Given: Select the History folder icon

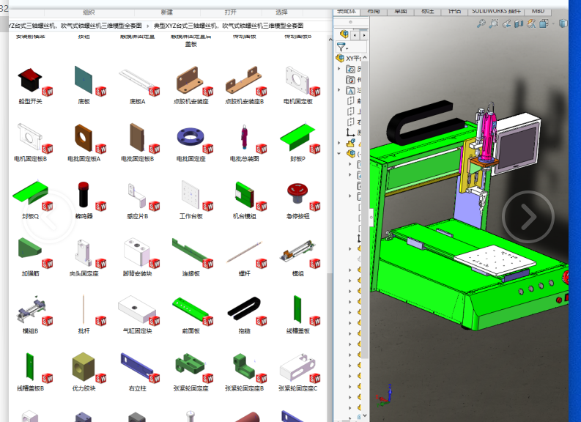Looking at the screenshot, I should click(x=350, y=69).
